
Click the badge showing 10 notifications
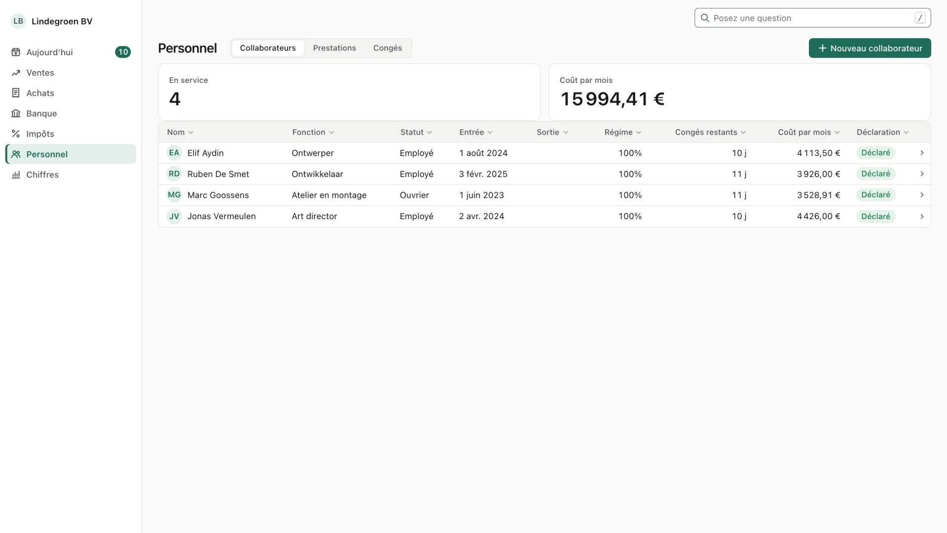pos(123,52)
